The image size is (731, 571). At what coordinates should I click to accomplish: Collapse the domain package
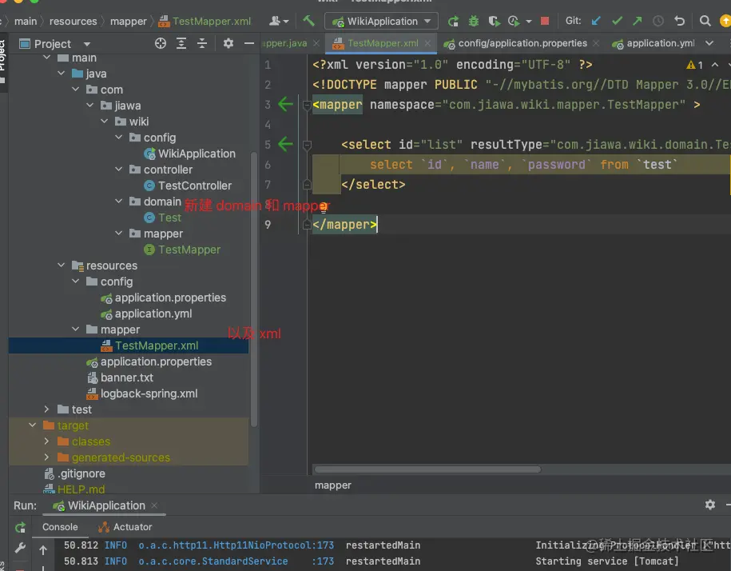coord(118,201)
